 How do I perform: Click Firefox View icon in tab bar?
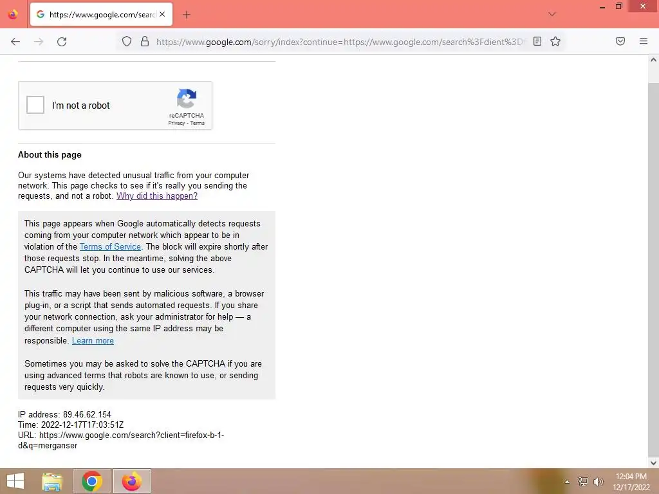(x=13, y=15)
